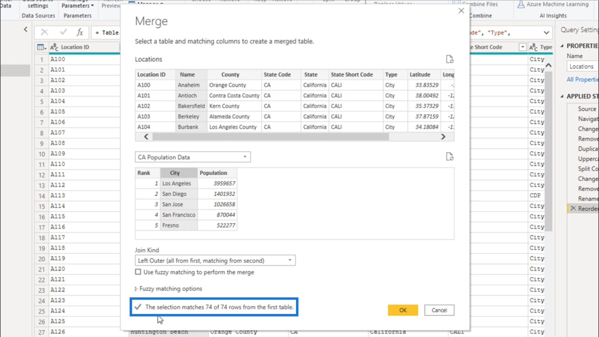599x337 pixels.
Task: Click OK to confirm merge
Action: click(x=403, y=310)
